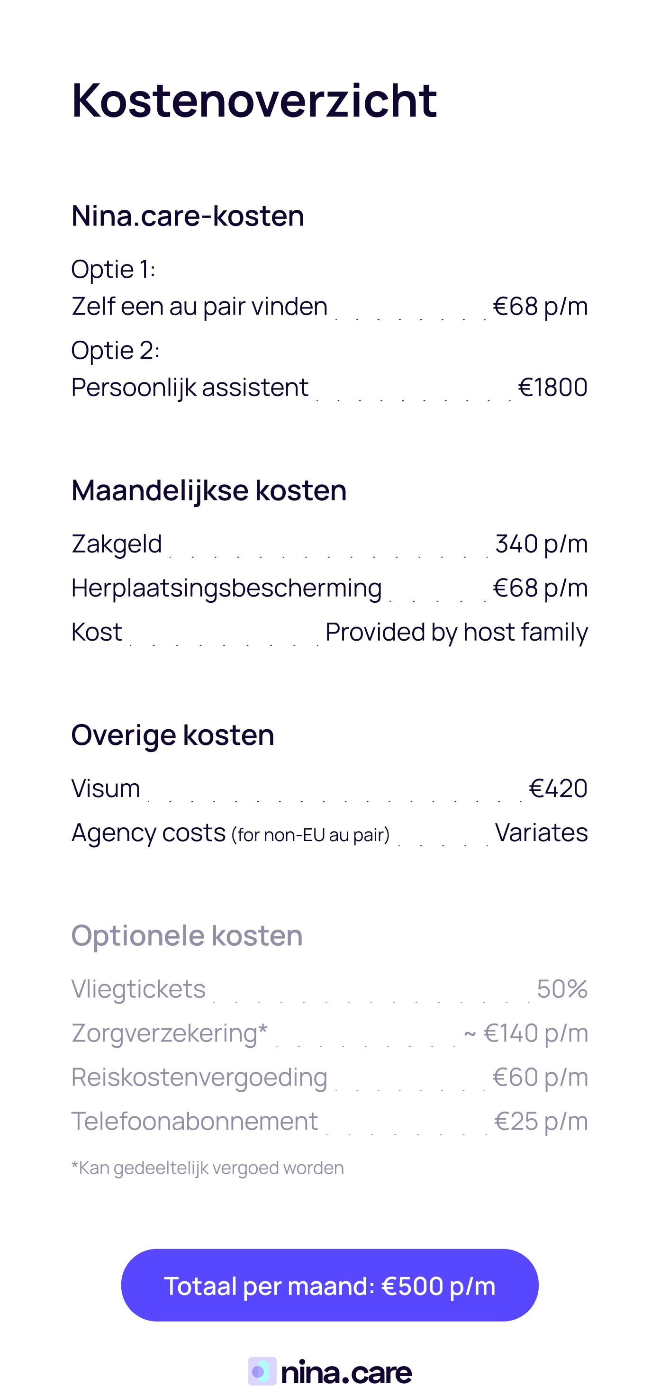Select the Nina.care-kosten heading
The image size is (660, 1386).
click(188, 216)
